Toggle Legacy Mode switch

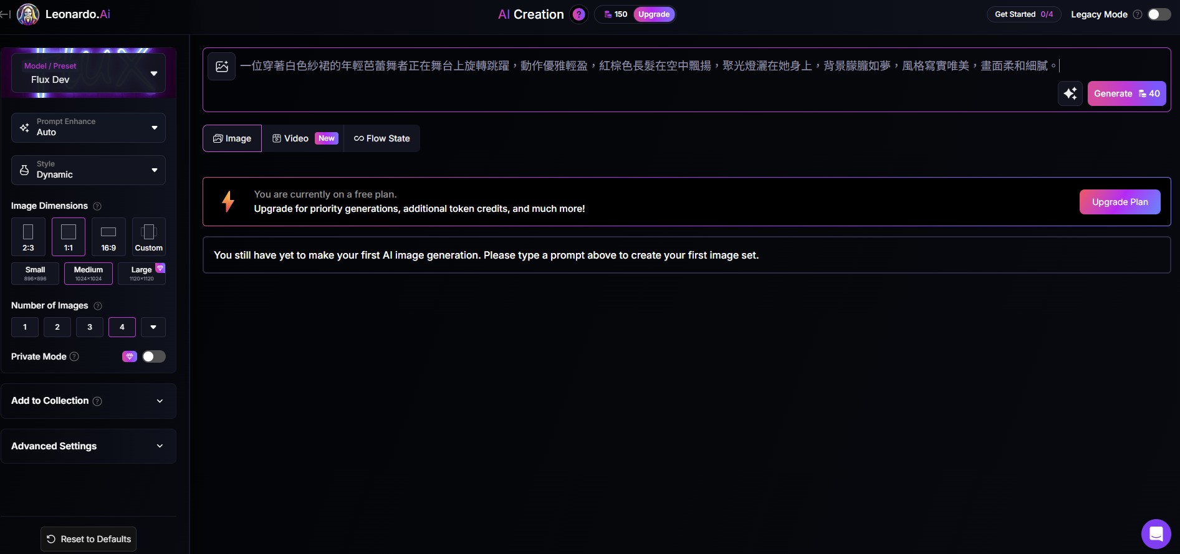(x=1159, y=14)
